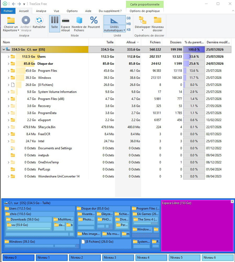The width and height of the screenshot is (235, 262).
Task: Click the TreeSize application logo icon
Action: click(5, 4)
